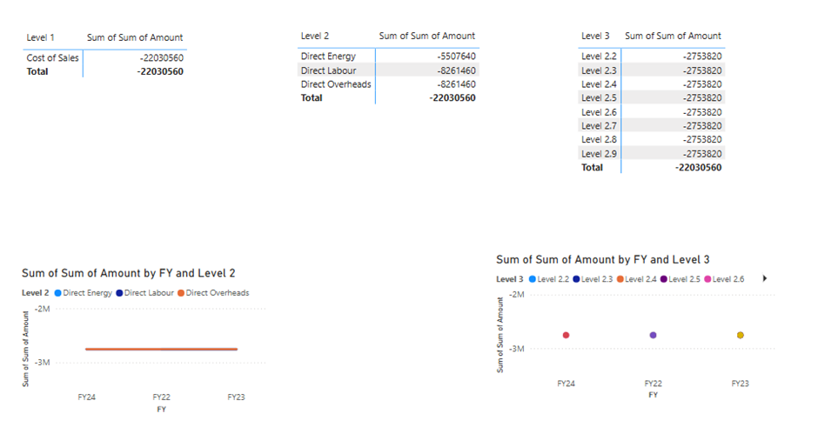Select Level 2.4 row in table
This screenshot has width=818, height=434.
coord(652,84)
